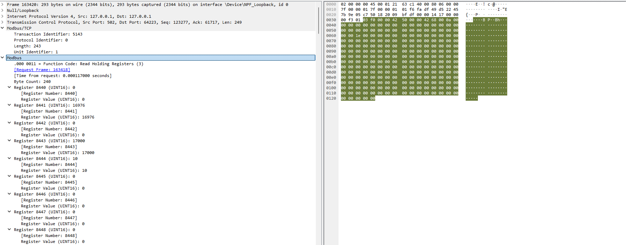Click the f3 byte in hex row 0030
Image resolution: width=626 pixels, height=245 pixels.
point(351,20)
